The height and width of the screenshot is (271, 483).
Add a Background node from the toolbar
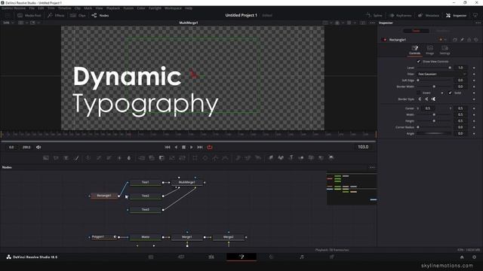click(x=45, y=158)
